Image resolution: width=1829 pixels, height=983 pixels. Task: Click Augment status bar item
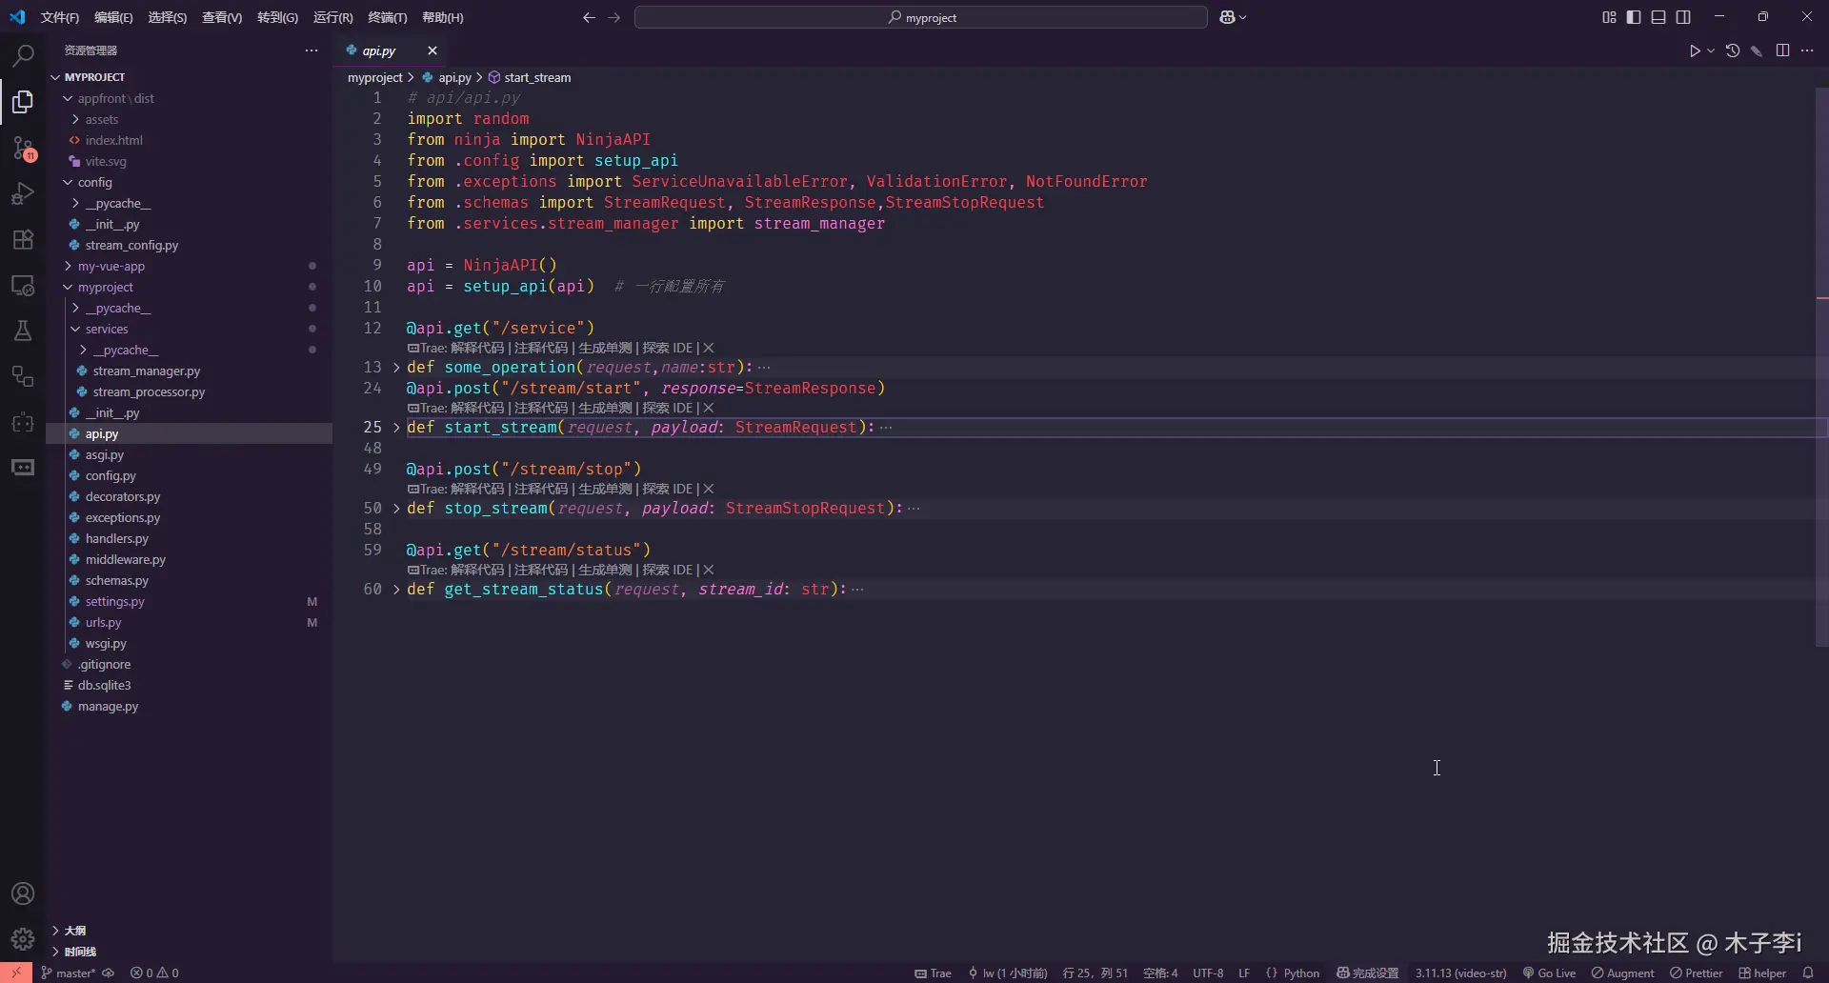pos(1622,973)
